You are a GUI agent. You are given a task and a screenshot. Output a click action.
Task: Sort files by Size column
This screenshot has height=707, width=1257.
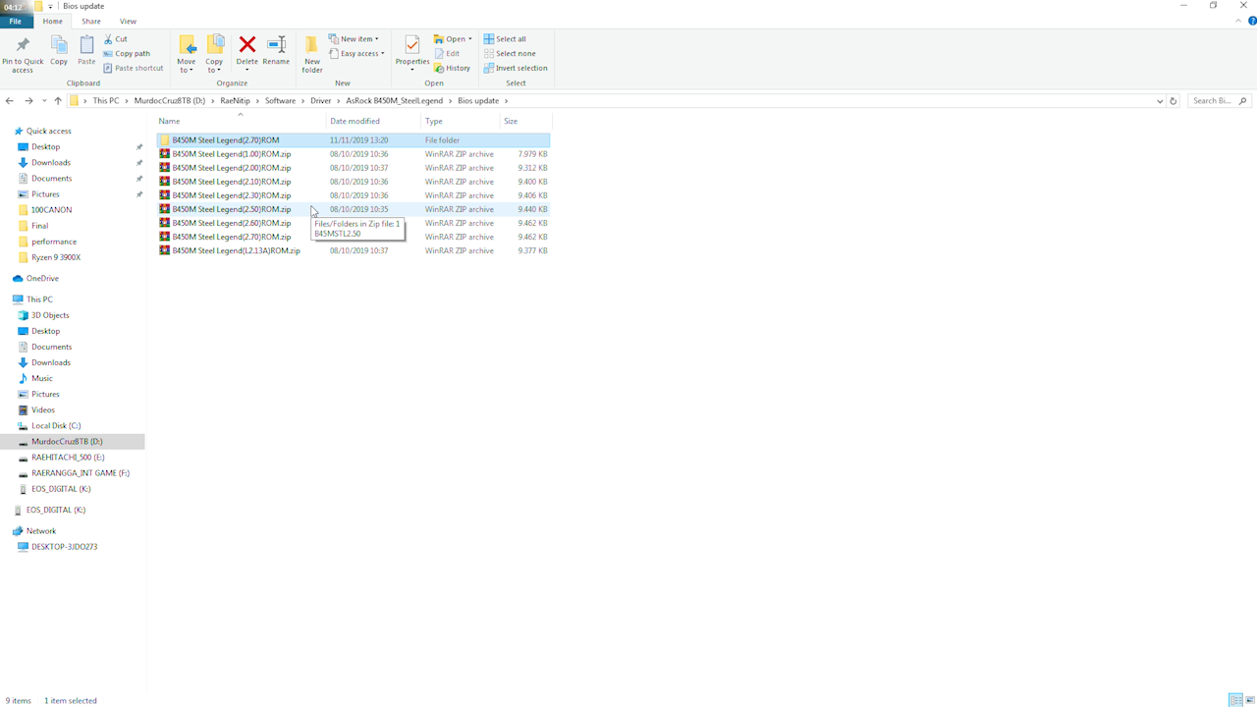click(x=524, y=121)
